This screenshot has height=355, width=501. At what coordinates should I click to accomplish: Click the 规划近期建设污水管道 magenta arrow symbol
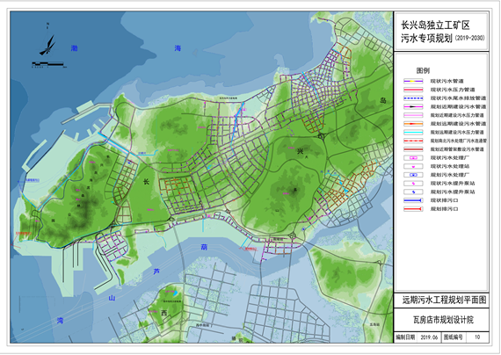pyautogui.click(x=413, y=106)
